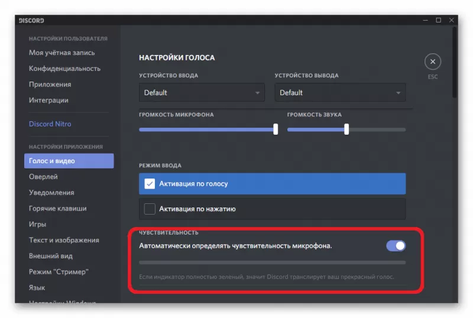Open Уведомления settings
Viewport: 473px width, 318px height.
[51, 193]
